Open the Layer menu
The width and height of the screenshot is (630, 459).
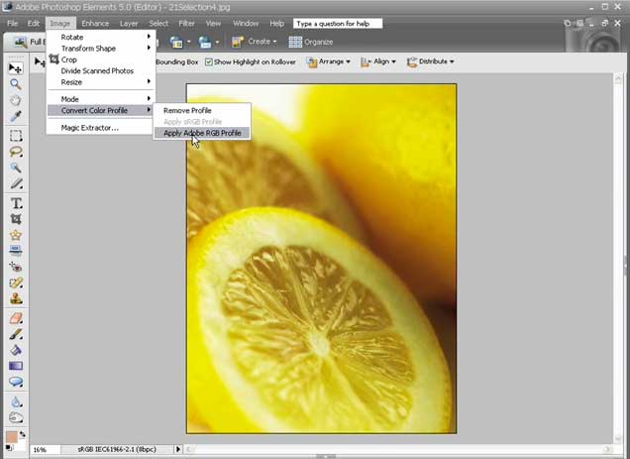(x=129, y=24)
